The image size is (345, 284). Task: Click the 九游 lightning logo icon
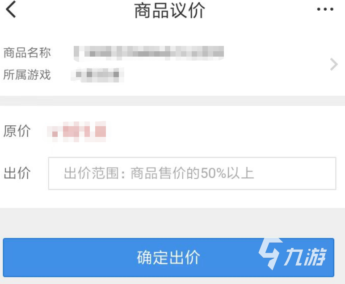tap(270, 254)
